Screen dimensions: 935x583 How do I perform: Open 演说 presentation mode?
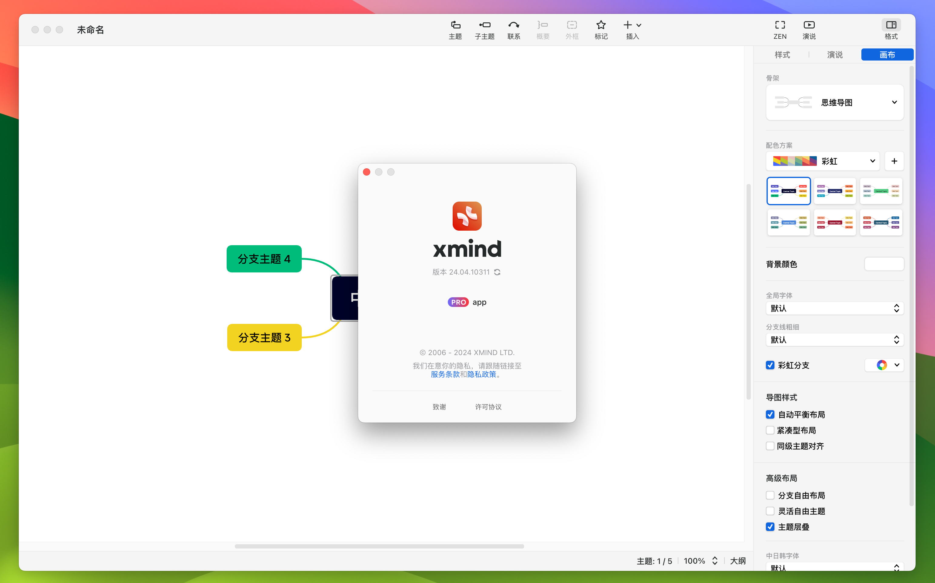click(809, 29)
